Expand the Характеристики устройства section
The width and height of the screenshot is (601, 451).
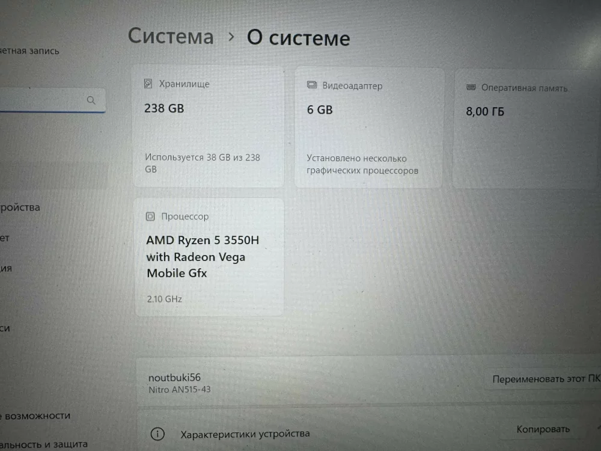coord(369,432)
